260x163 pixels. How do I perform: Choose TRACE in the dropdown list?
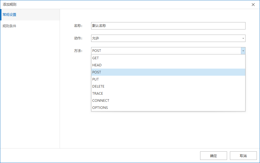(x=168, y=93)
